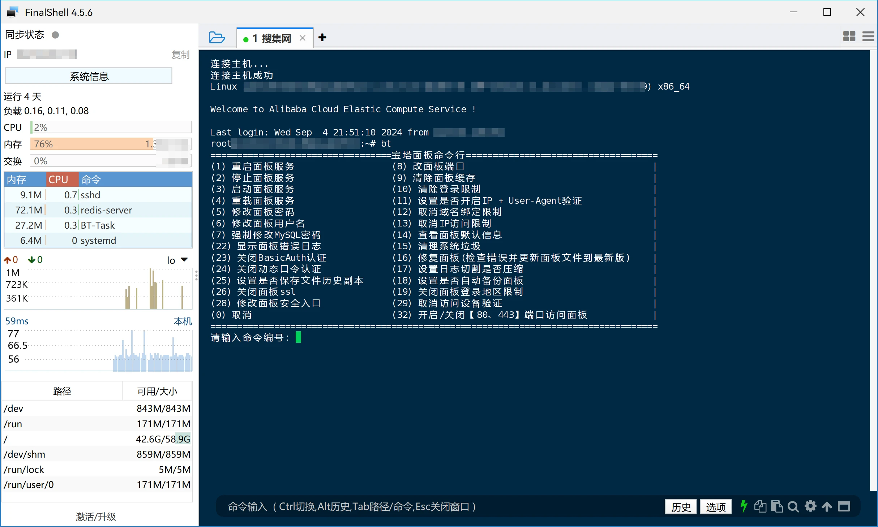Open the 历史 command history list

[x=681, y=507]
